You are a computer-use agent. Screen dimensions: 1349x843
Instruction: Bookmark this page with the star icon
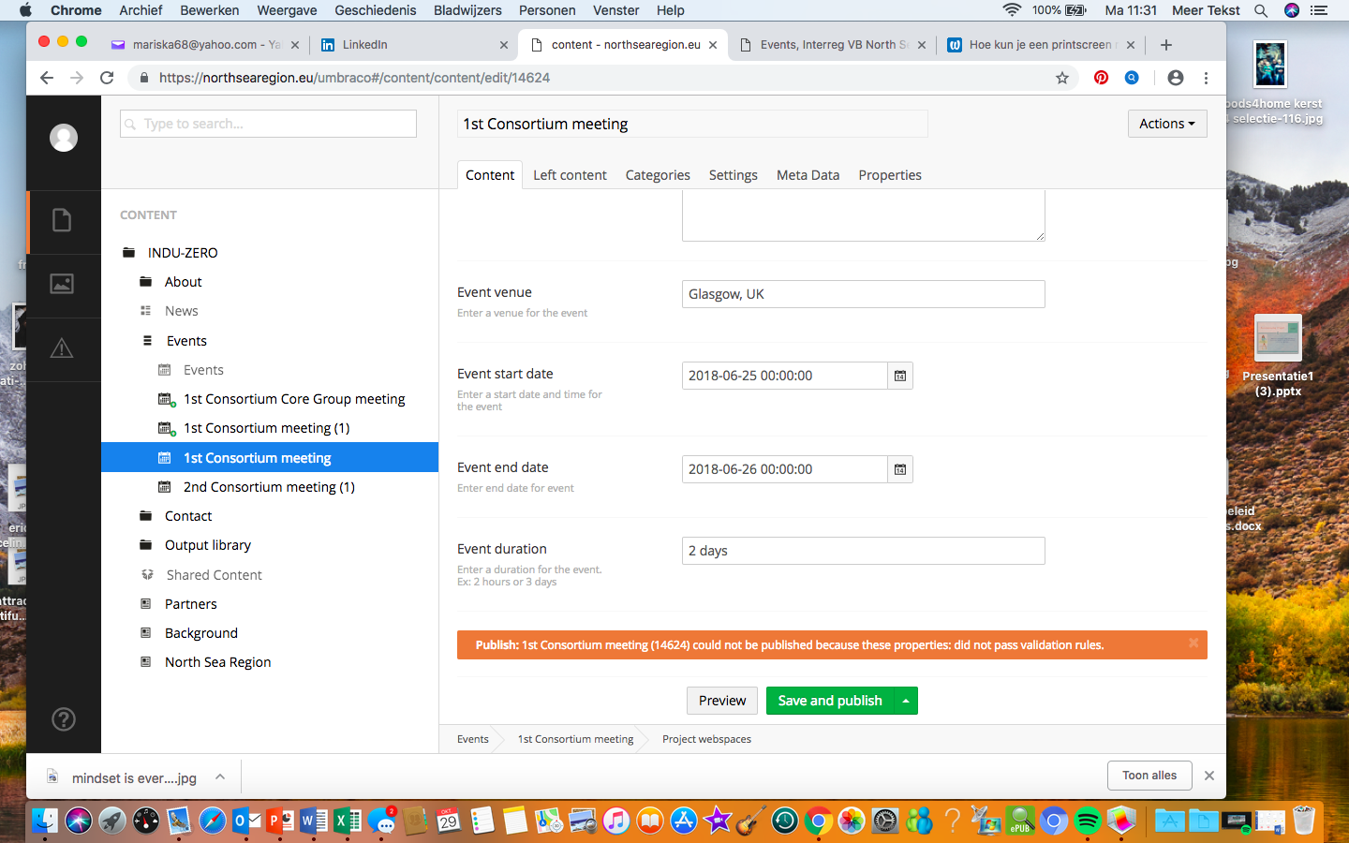pos(1061,78)
